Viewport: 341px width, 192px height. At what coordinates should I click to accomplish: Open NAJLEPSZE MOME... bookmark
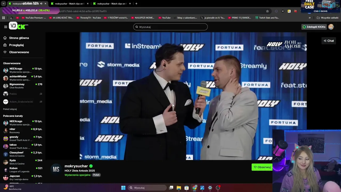point(143,18)
